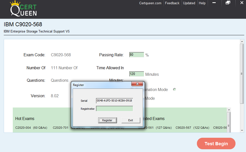Click the IBM C9020-568 title
246x152 pixels.
click(x=23, y=24)
